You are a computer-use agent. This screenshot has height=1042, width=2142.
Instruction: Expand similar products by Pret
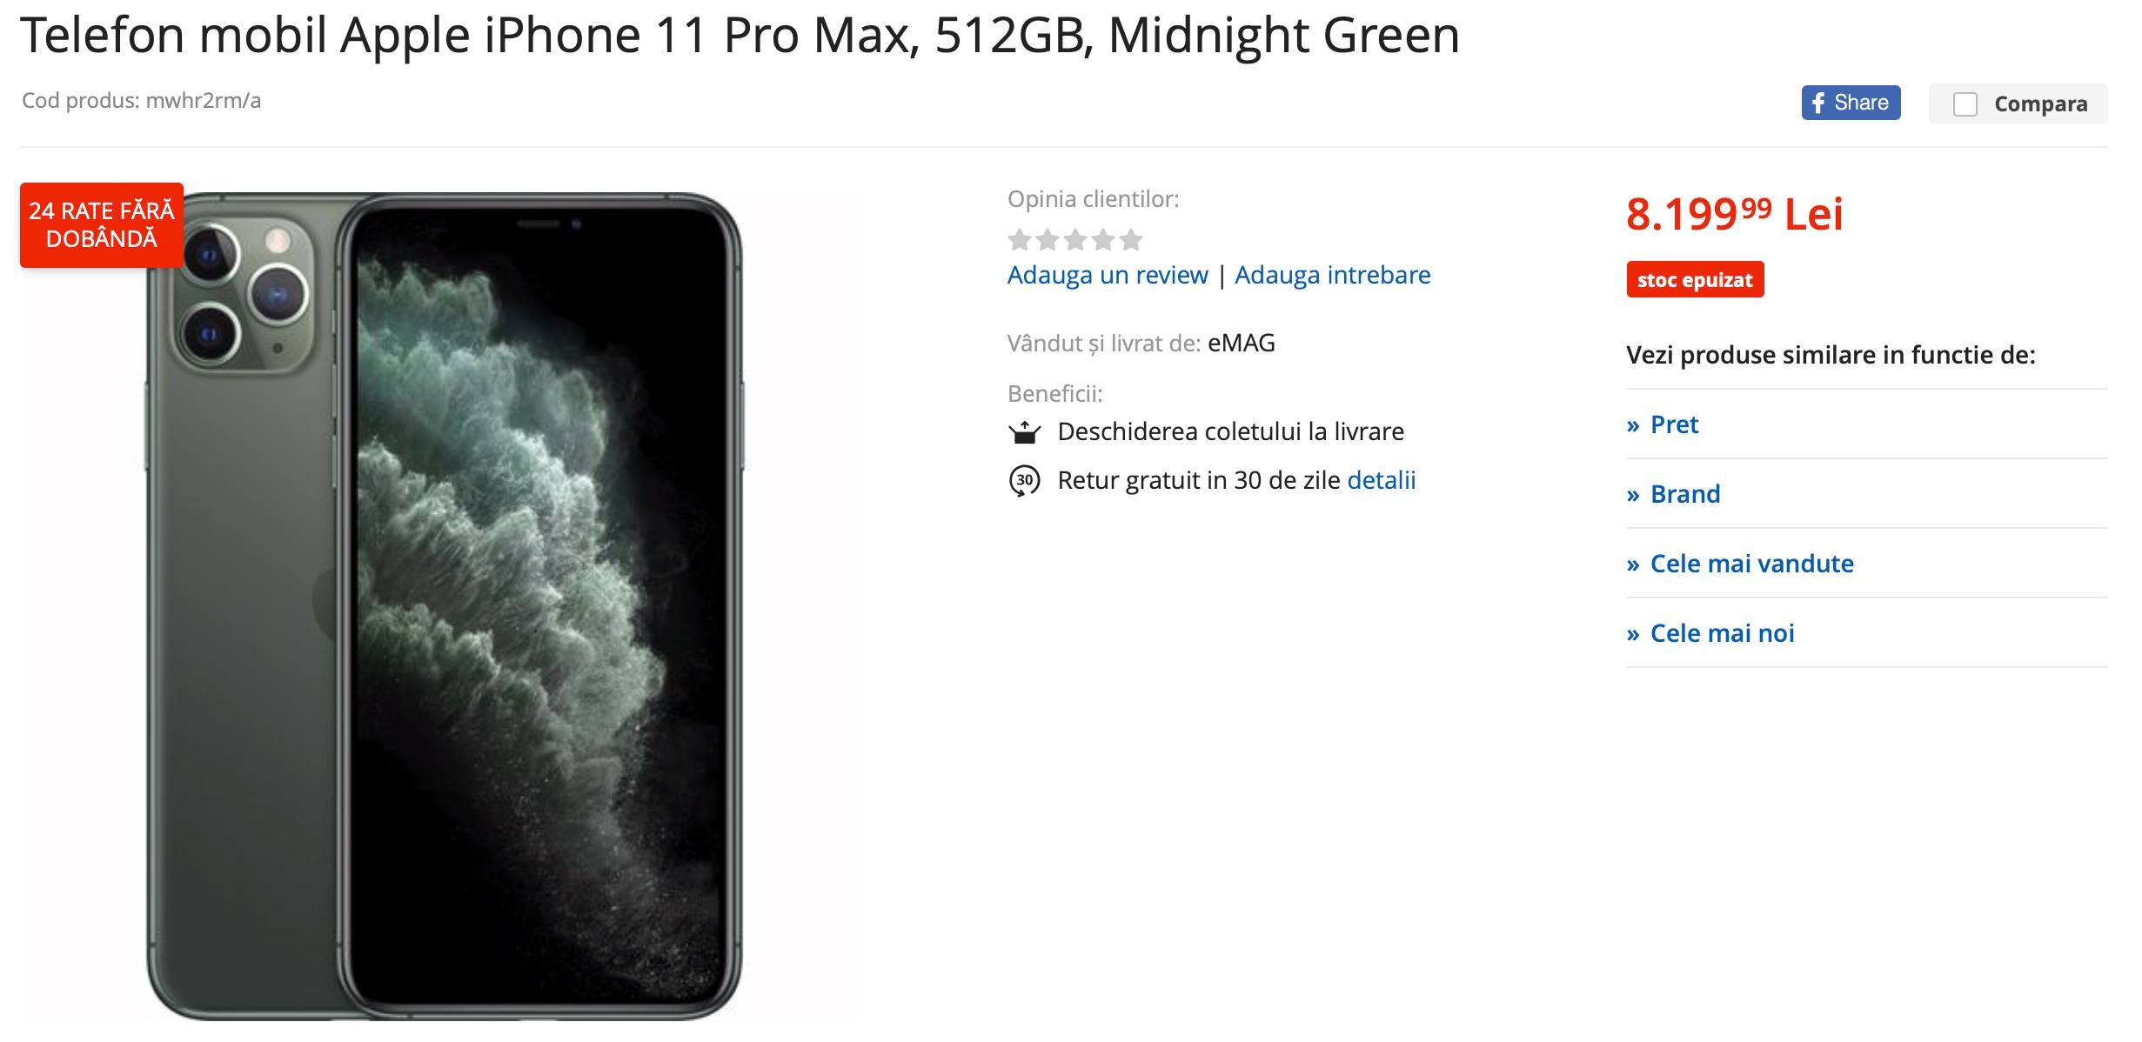(x=1663, y=424)
